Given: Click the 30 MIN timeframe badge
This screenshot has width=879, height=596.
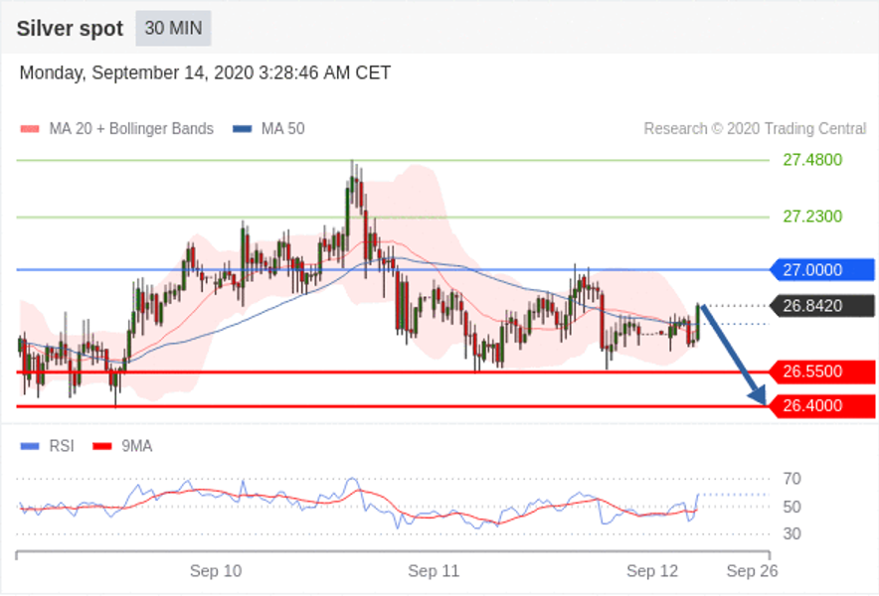Looking at the screenshot, I should 173,28.
